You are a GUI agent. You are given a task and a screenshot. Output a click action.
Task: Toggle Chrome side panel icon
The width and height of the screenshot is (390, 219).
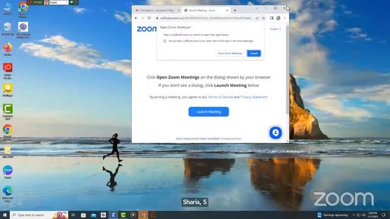click(272, 18)
